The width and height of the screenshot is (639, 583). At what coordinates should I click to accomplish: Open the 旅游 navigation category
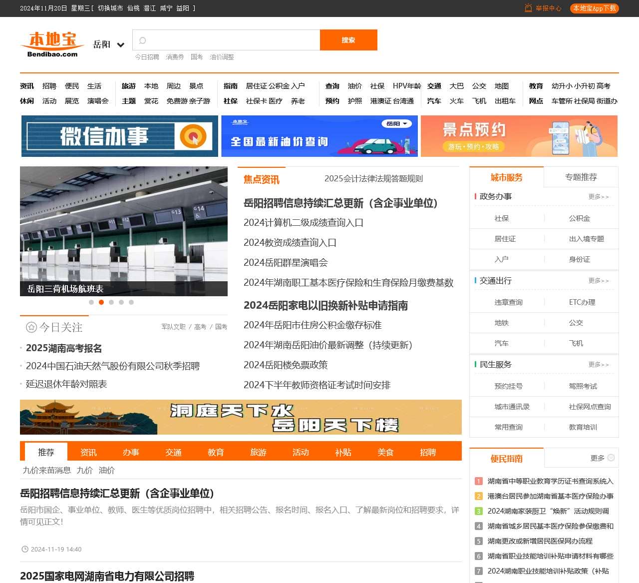point(129,86)
